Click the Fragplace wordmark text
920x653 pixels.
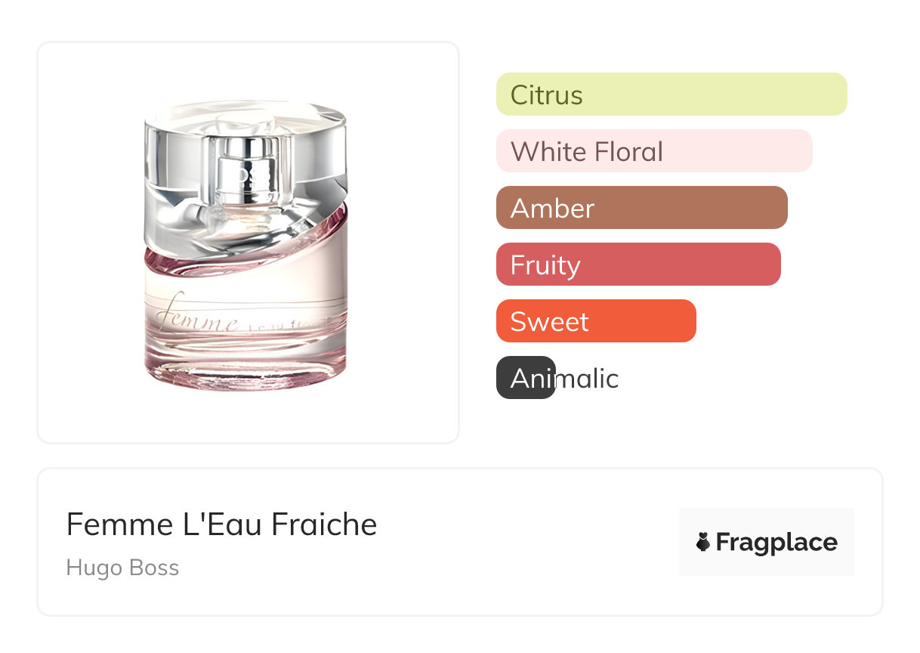(x=776, y=543)
